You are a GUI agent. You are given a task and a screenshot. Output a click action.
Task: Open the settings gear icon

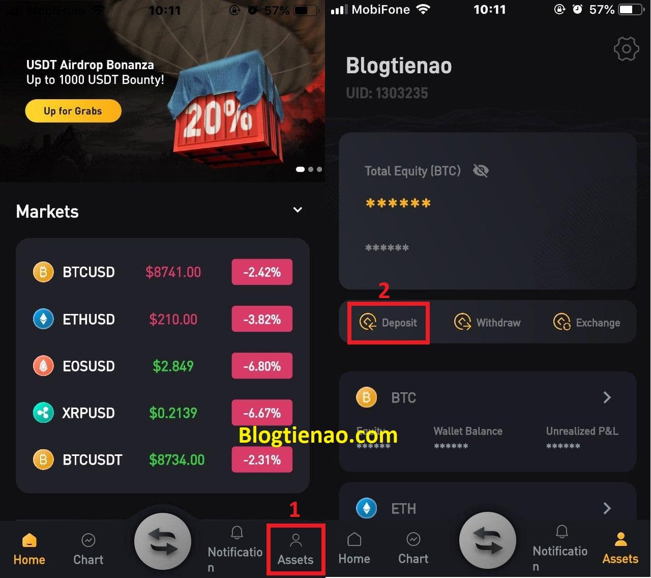[626, 49]
